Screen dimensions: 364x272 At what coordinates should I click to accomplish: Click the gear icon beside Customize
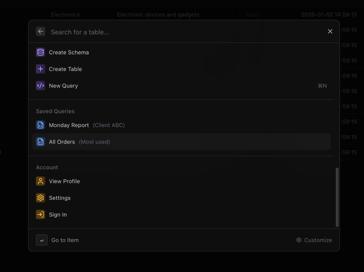pyautogui.click(x=299, y=240)
